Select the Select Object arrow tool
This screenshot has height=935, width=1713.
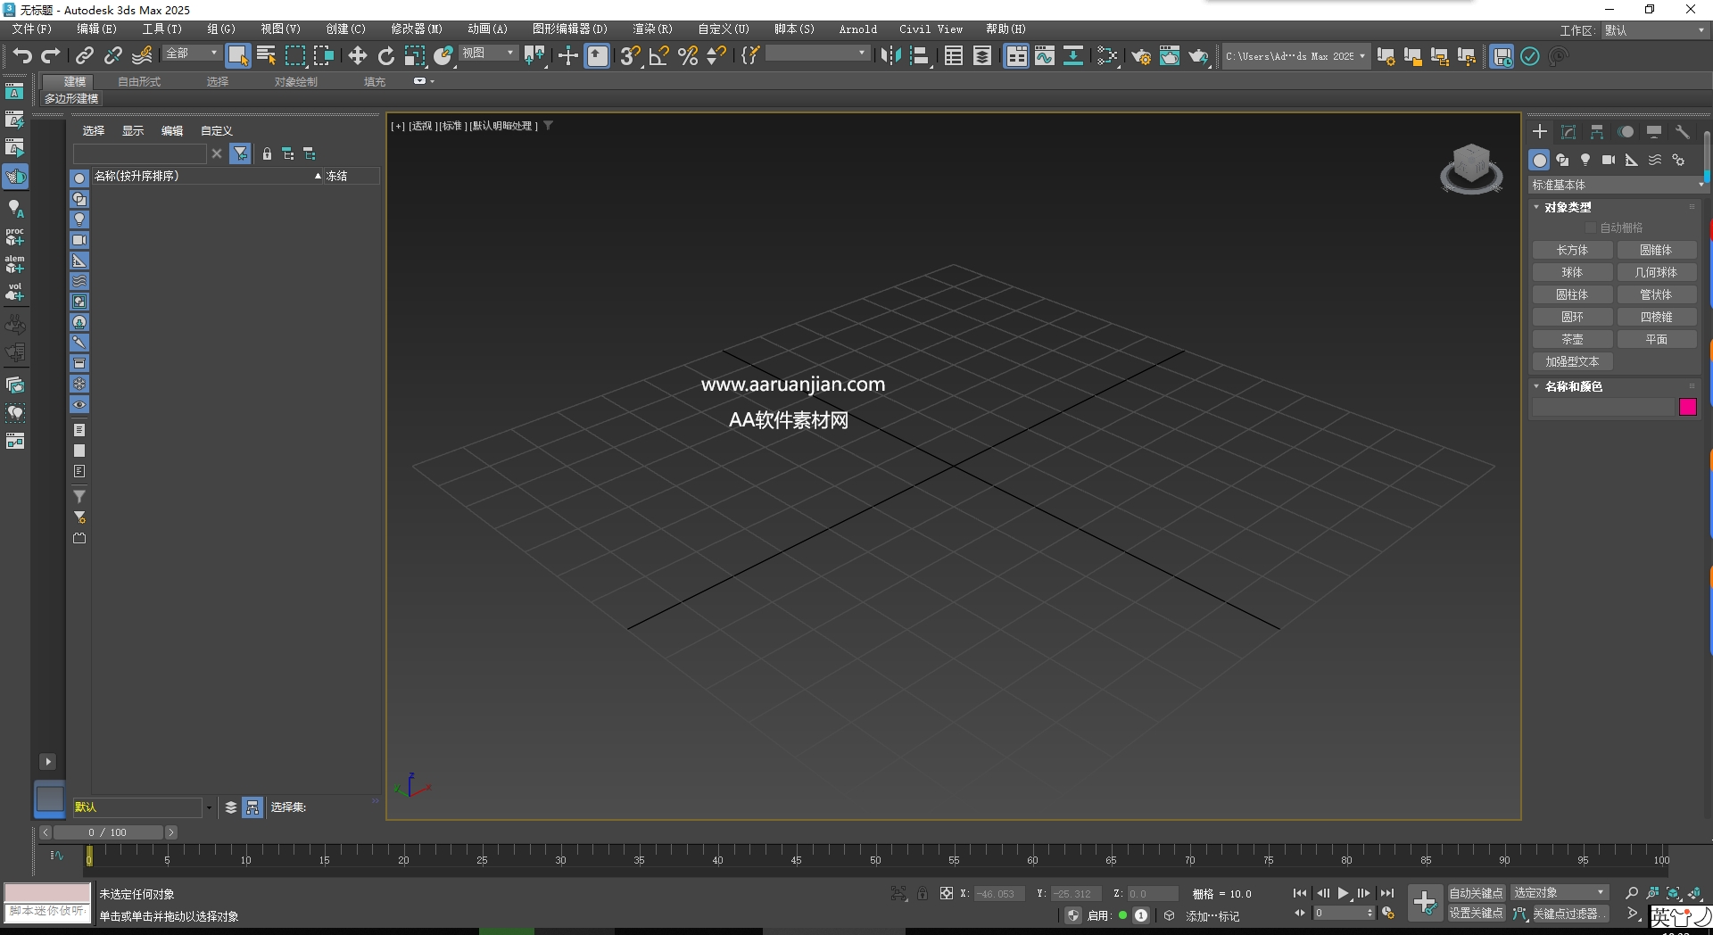237,55
